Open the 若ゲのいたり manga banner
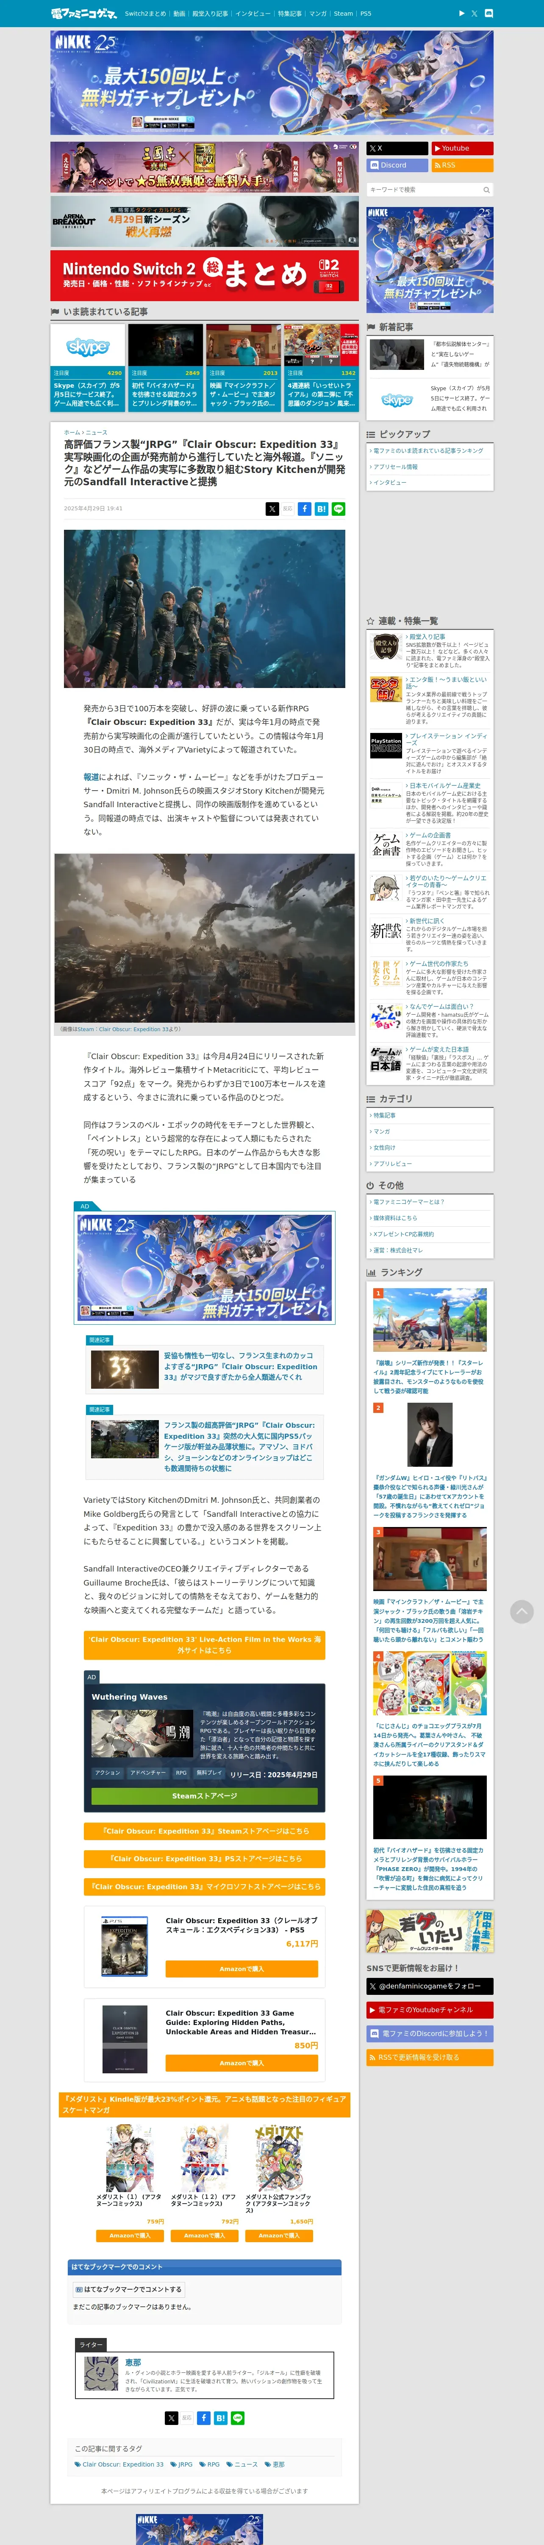 [x=430, y=1932]
